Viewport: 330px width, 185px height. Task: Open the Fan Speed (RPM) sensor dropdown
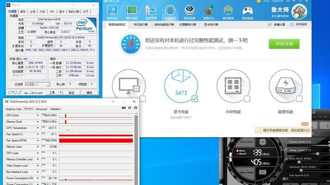tap(38, 141)
